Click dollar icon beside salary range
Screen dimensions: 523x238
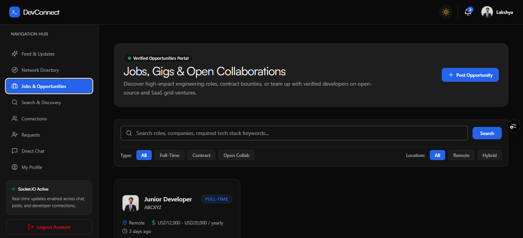click(154, 223)
